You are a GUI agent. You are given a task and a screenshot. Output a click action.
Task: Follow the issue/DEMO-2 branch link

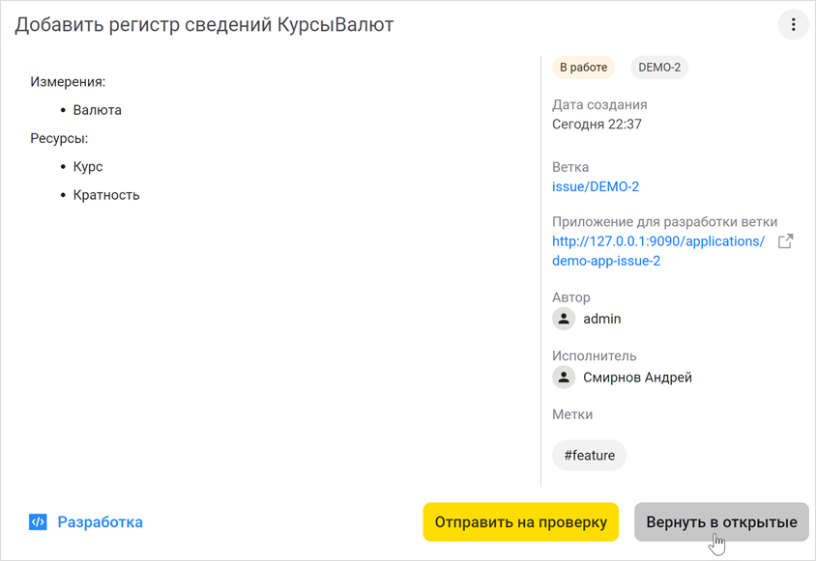pos(596,186)
